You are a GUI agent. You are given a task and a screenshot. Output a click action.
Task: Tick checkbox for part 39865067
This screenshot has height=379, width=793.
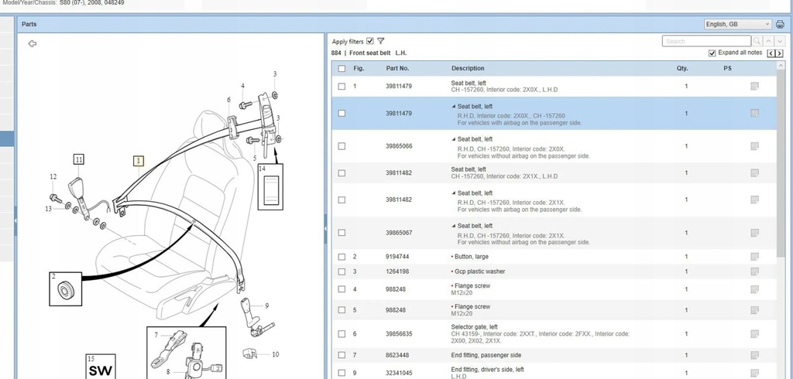click(342, 233)
